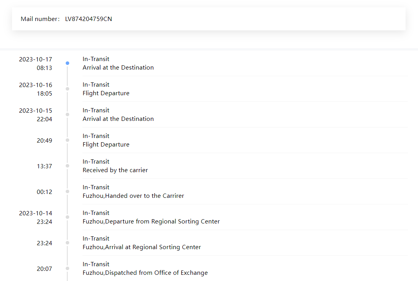Select the timeline dot for 2023-10-16 Flight Departure
Screen dimensions: 418x281
pyautogui.click(x=67, y=89)
